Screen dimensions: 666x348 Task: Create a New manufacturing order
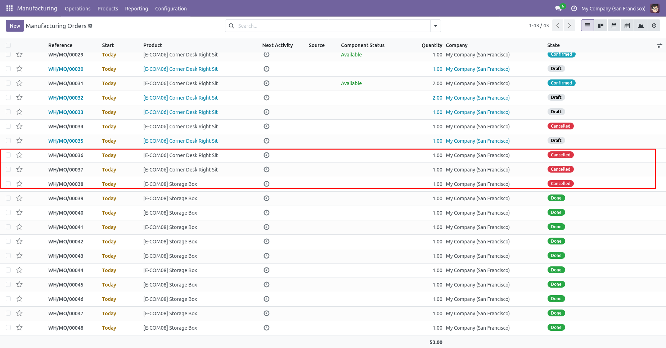click(15, 26)
